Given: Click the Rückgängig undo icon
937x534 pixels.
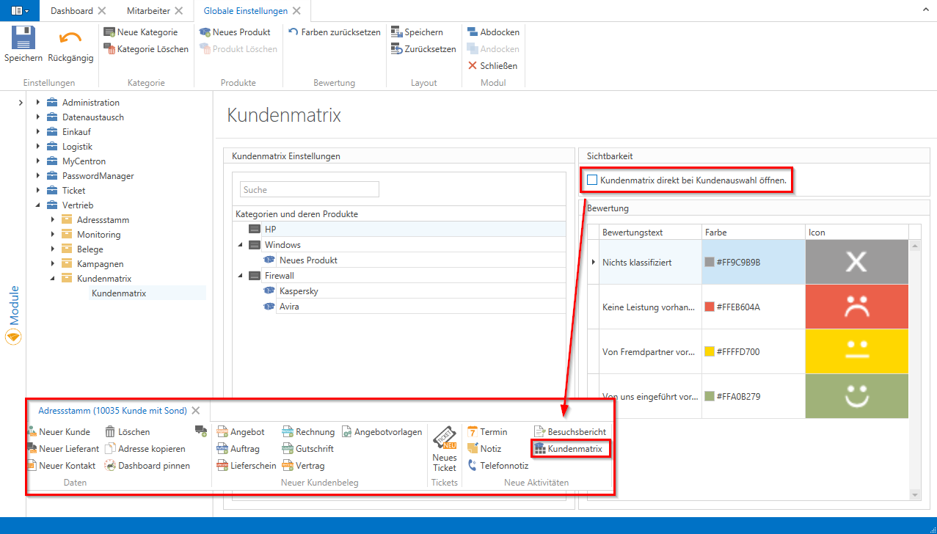Looking at the screenshot, I should tap(70, 38).
